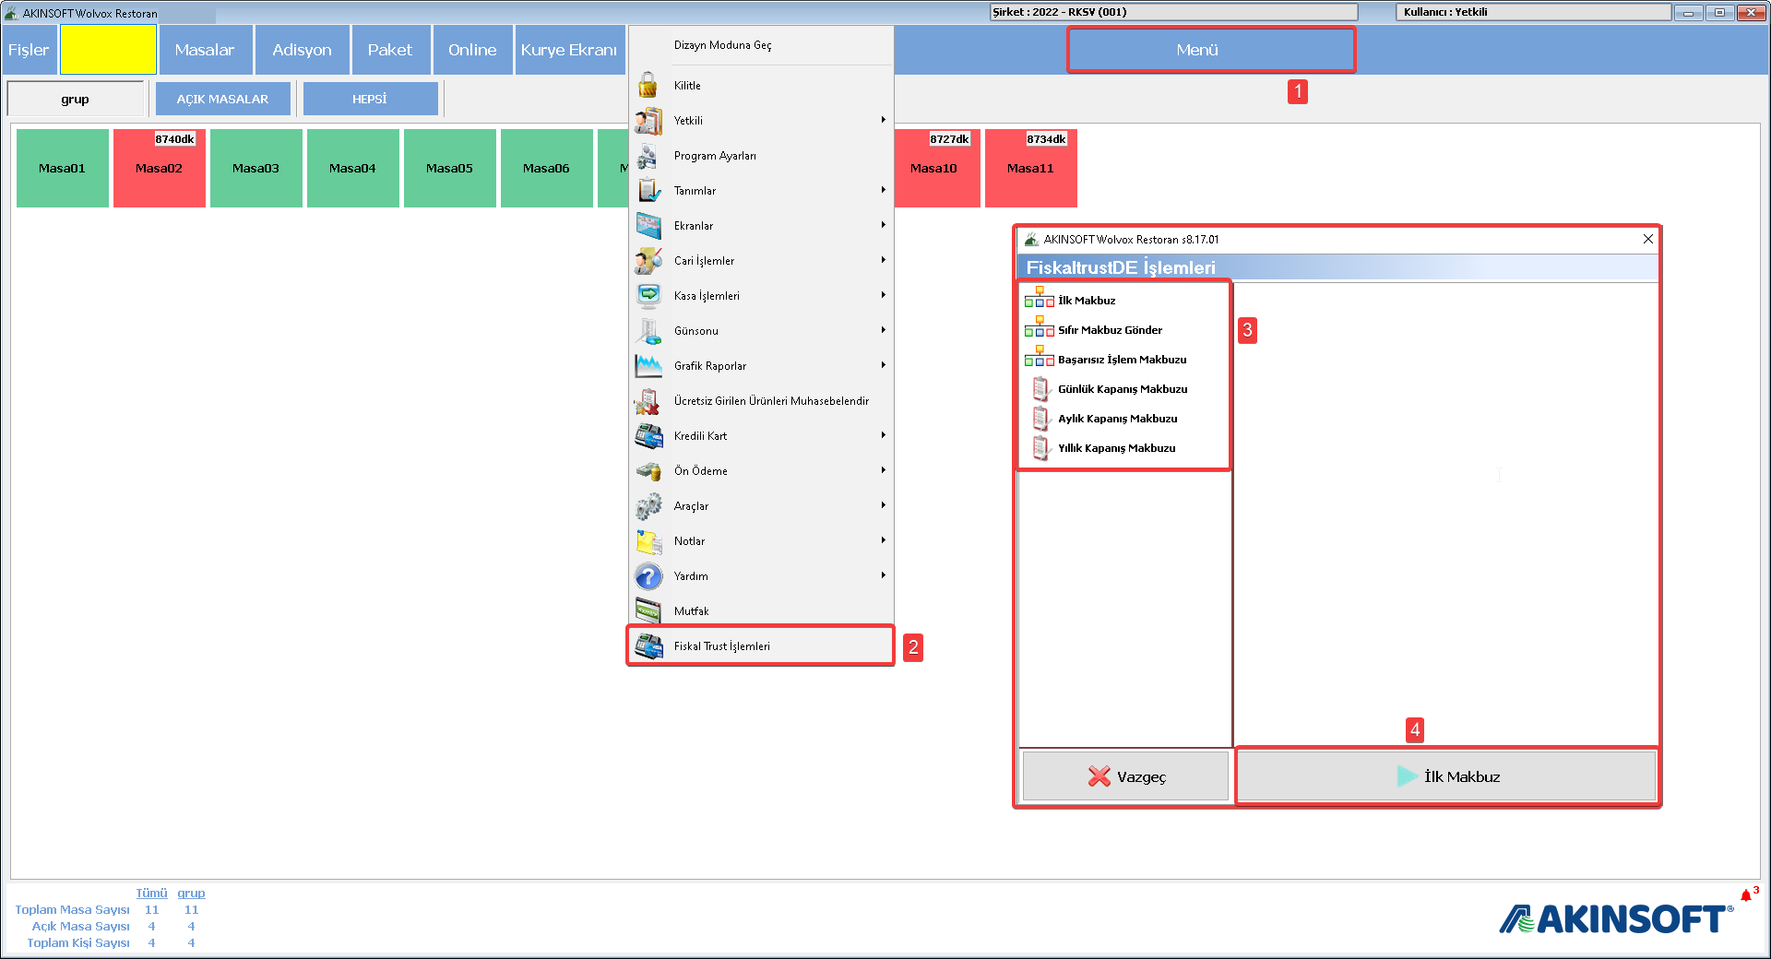Click the large İlk Makbuz button
This screenshot has width=1771, height=959.
click(1446, 776)
